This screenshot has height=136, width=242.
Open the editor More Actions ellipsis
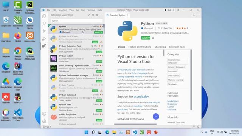pos(198,15)
